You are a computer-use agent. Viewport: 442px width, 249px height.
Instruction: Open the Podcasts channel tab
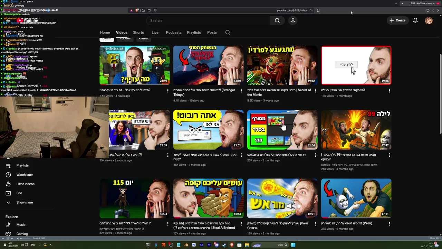click(x=174, y=33)
